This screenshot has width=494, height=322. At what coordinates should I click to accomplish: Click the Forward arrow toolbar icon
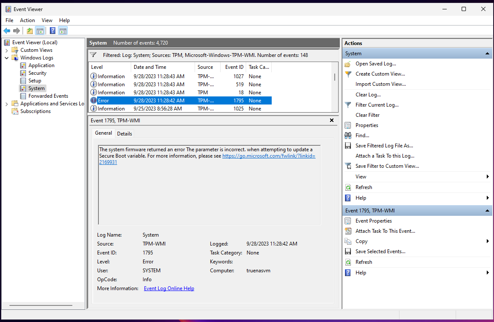click(16, 31)
